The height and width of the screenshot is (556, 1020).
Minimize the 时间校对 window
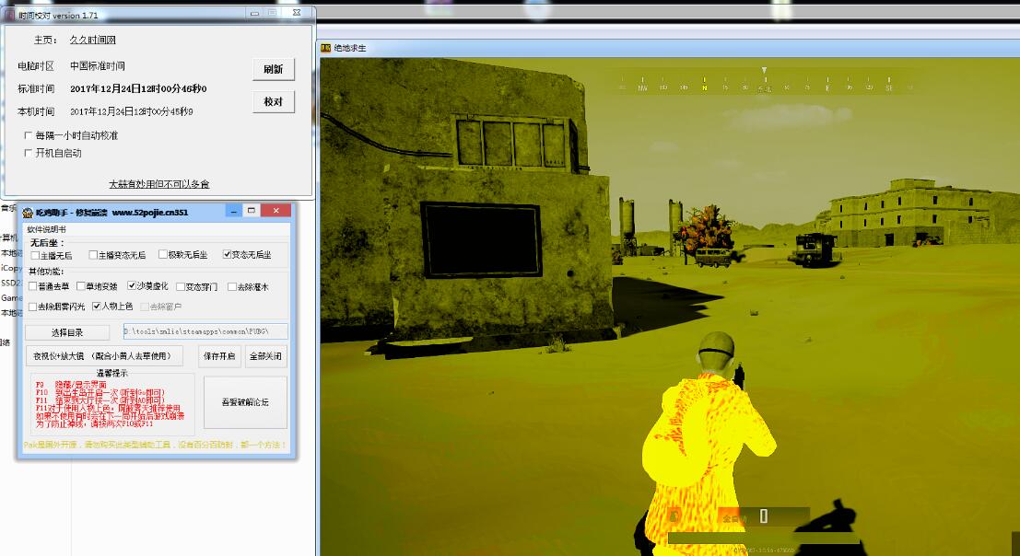pyautogui.click(x=254, y=12)
